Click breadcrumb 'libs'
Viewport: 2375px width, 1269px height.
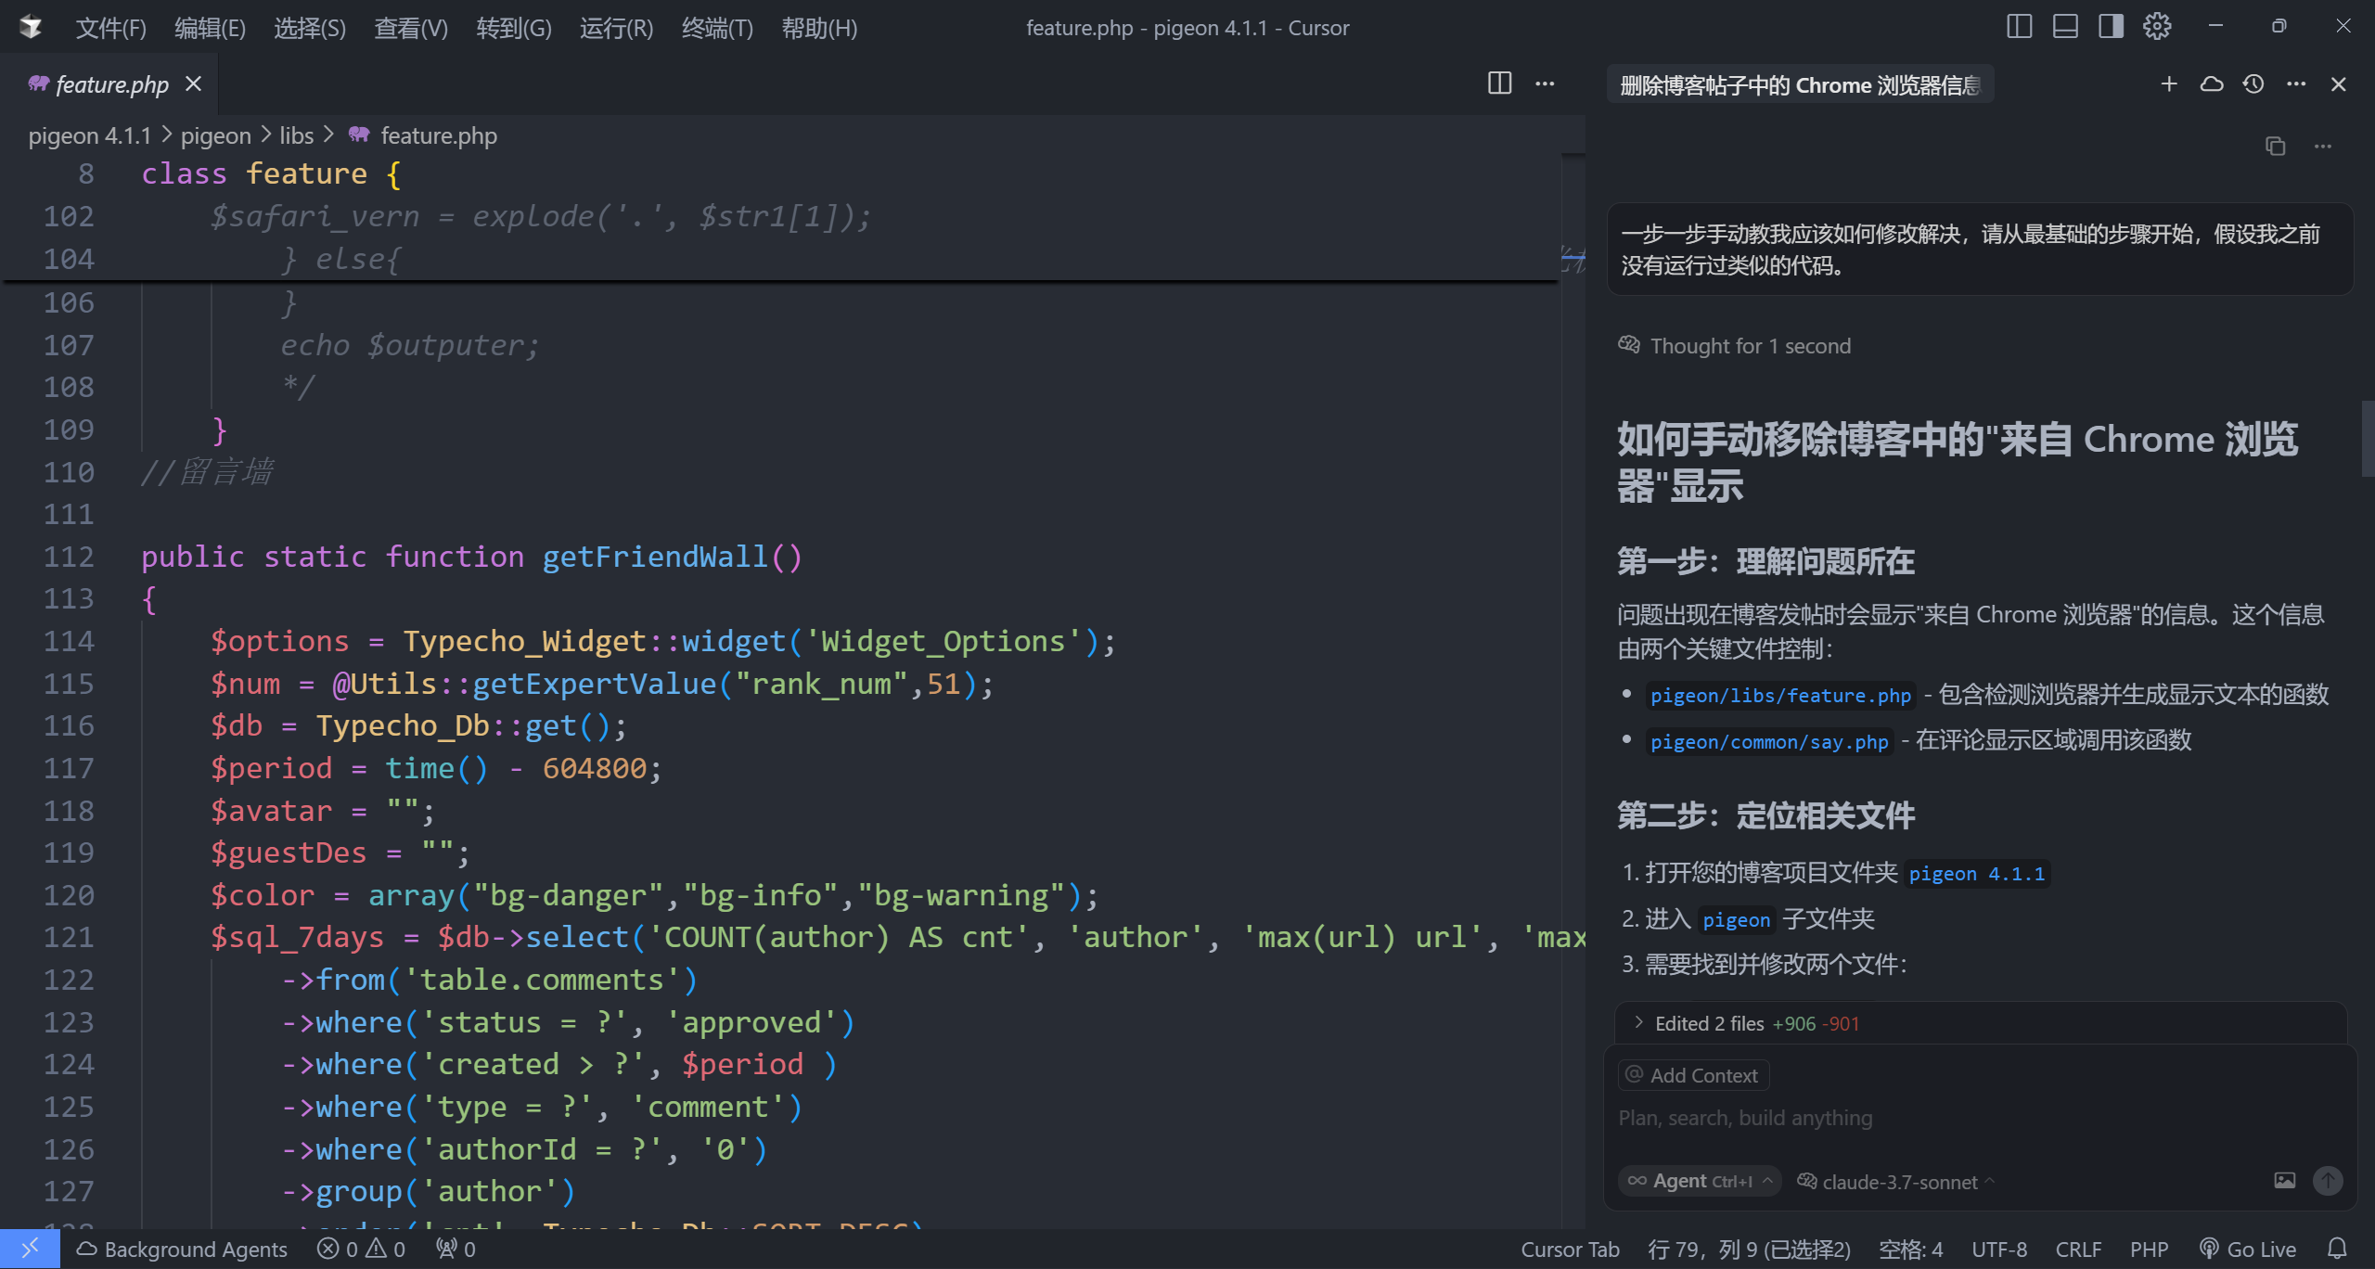tap(296, 135)
